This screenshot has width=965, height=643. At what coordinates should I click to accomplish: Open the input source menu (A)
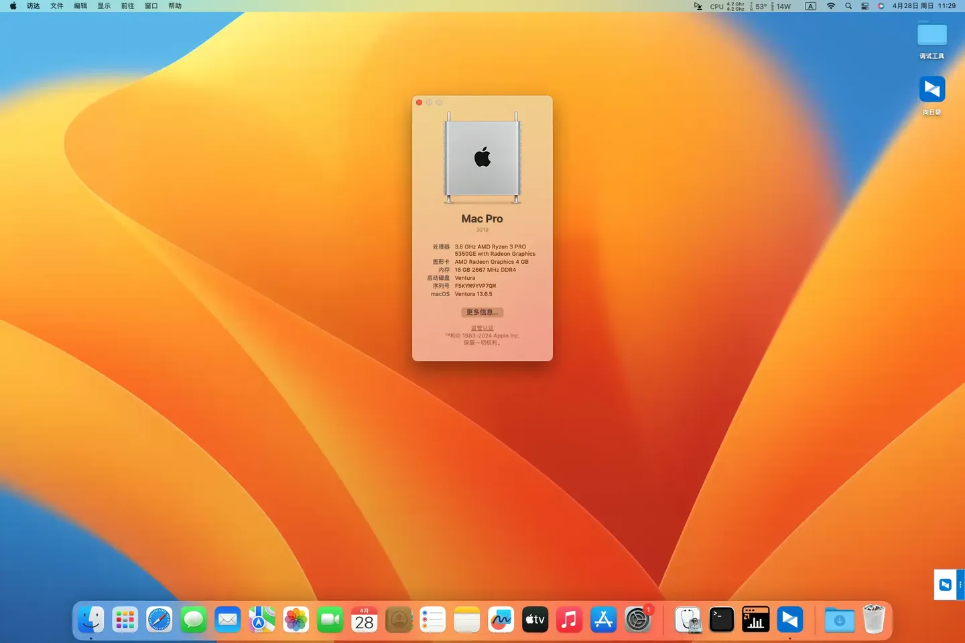(x=810, y=6)
